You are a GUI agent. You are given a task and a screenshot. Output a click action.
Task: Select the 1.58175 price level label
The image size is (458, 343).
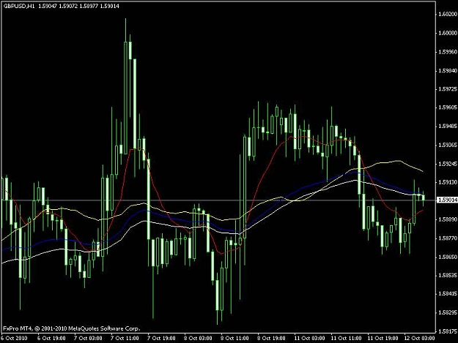click(447, 331)
